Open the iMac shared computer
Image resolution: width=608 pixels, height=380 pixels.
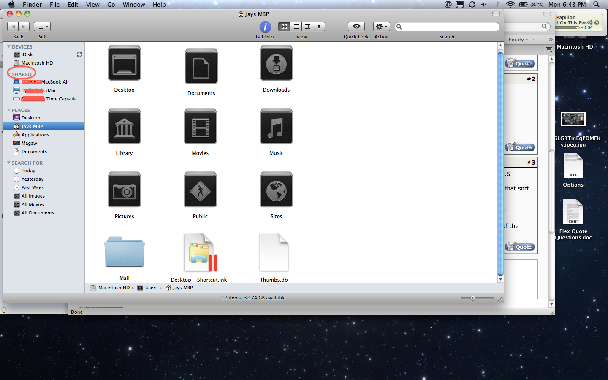35,90
